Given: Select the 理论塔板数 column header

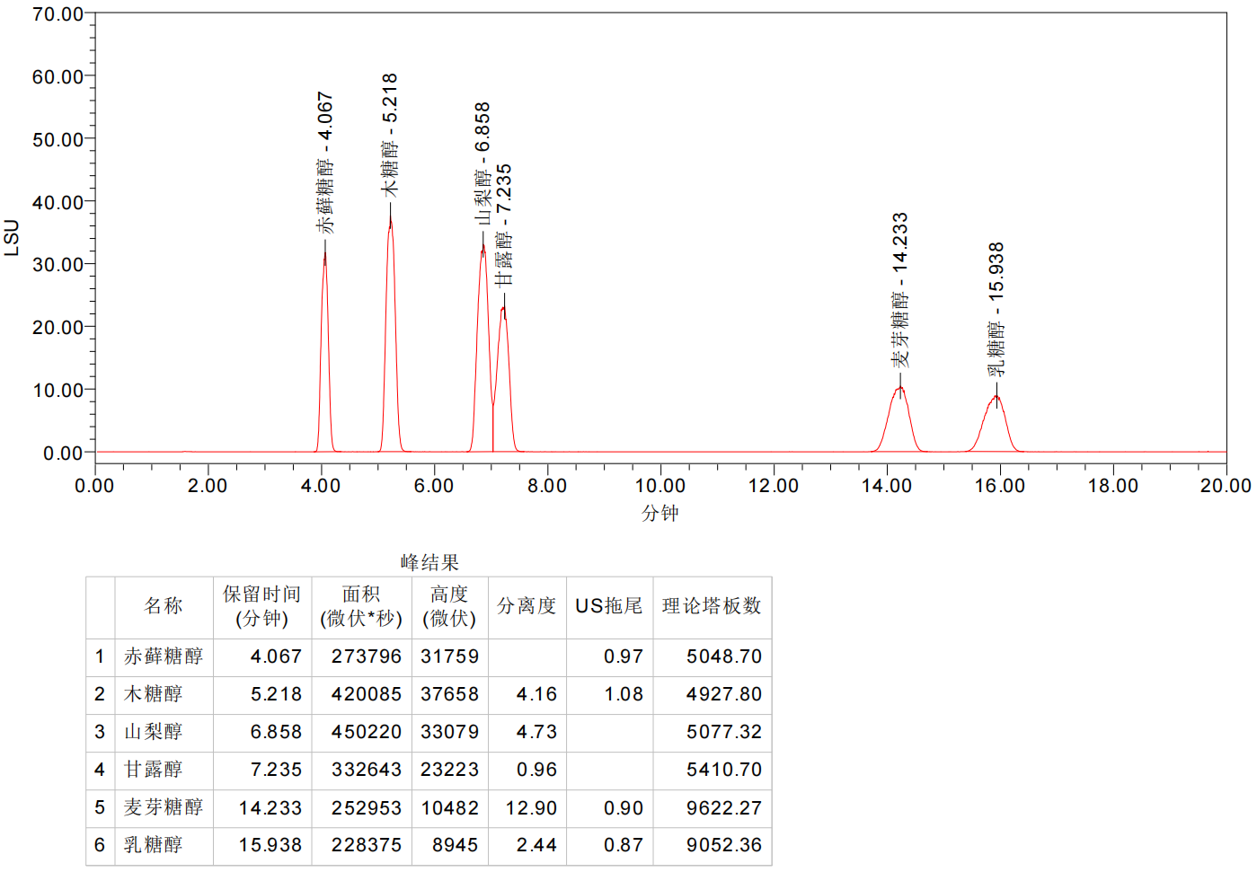Looking at the screenshot, I should [712, 606].
